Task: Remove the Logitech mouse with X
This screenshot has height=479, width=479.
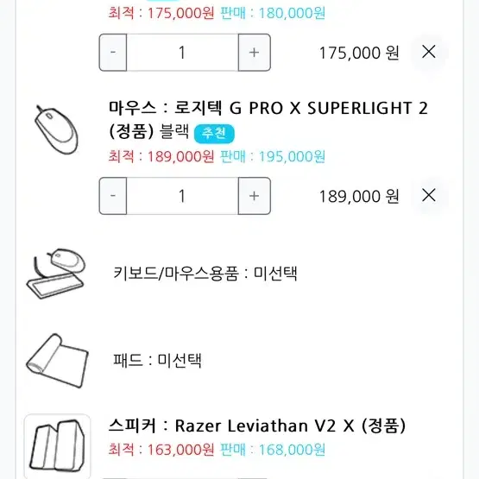Action: pos(429,195)
